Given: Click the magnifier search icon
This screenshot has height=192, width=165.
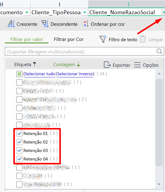Looking at the screenshot, I should tap(159, 51).
